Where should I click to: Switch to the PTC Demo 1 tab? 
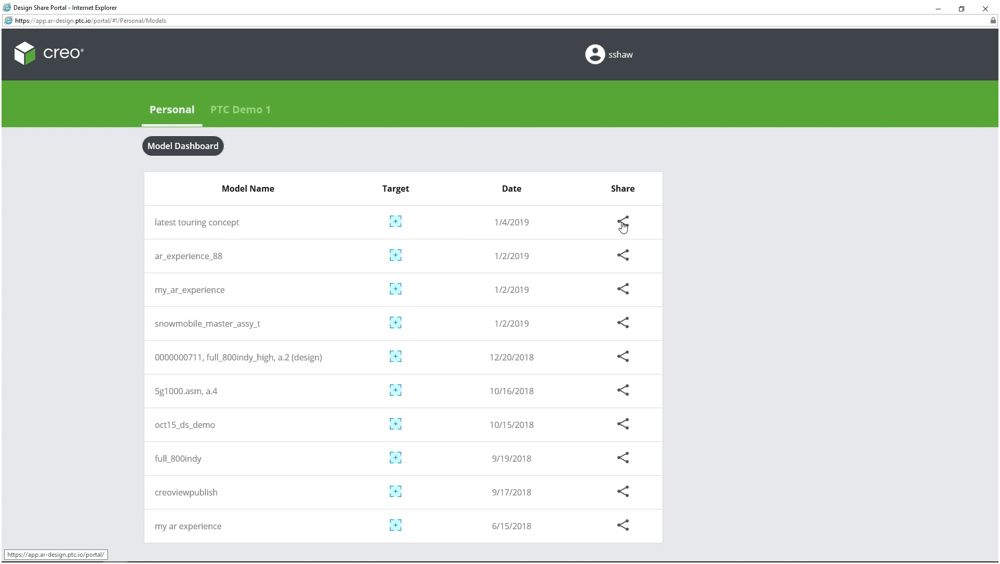pos(240,110)
